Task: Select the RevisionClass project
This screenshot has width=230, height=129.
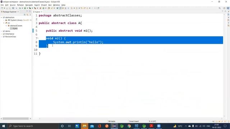Action: coord(10,37)
